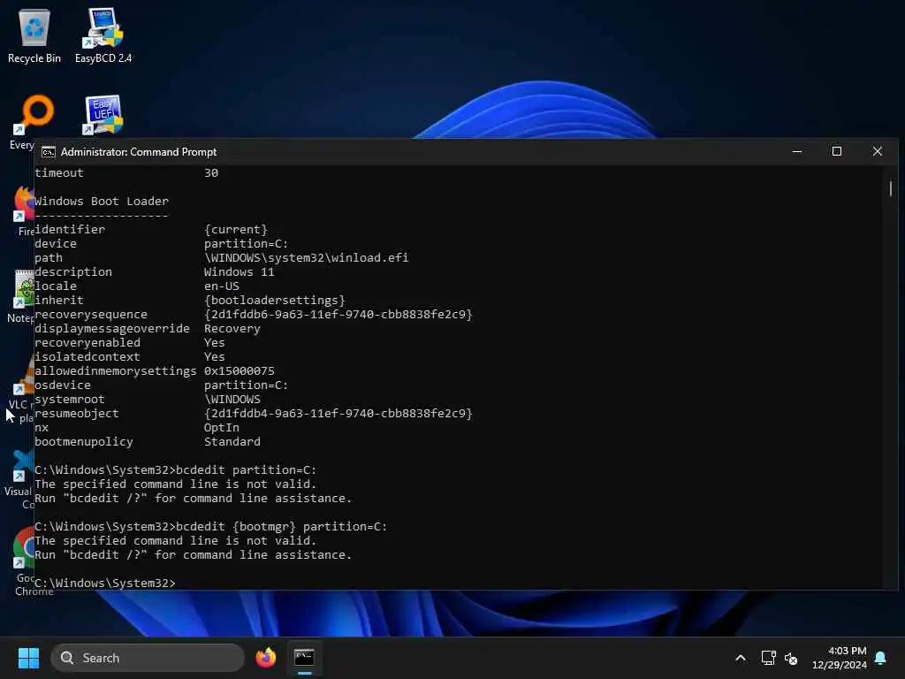
Task: Click the final C:\Windows\System32> prompt line
Action: point(105,584)
